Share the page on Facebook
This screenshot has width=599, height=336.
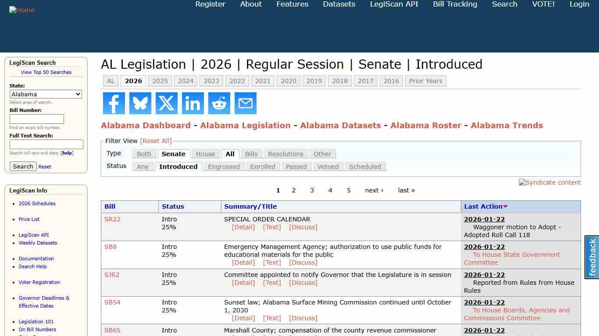click(114, 103)
